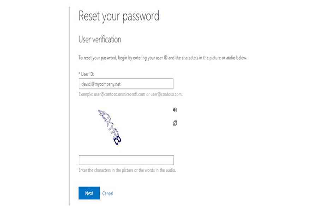This screenshot has height=213, width=318.
Task: Click 'user@contoso.com' in the example text
Action: click(166, 94)
